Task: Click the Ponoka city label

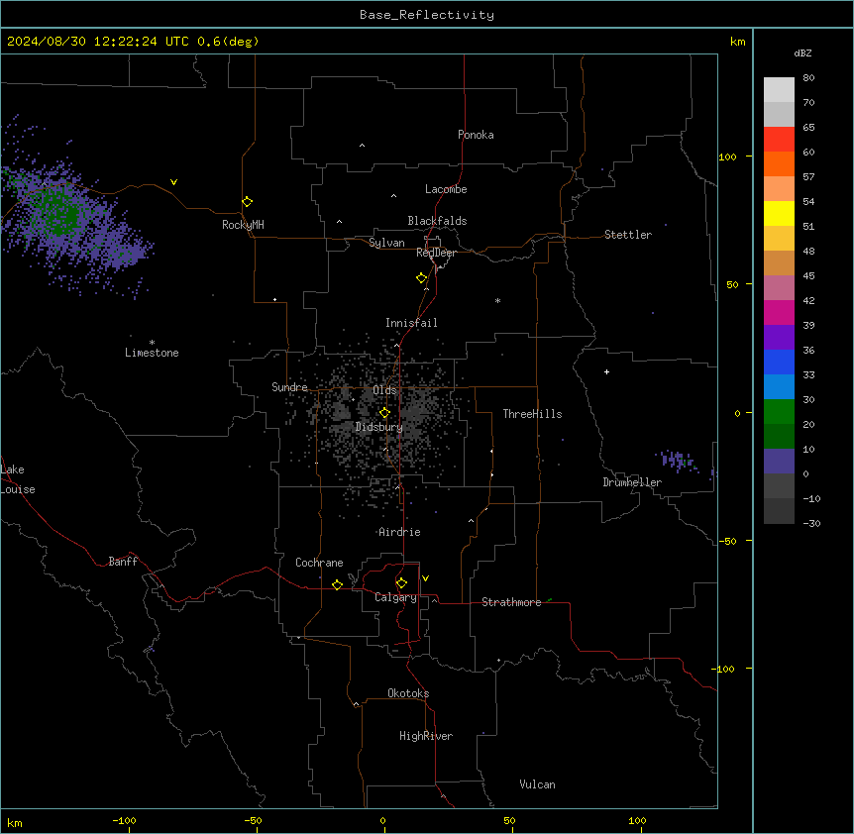Action: click(x=476, y=135)
